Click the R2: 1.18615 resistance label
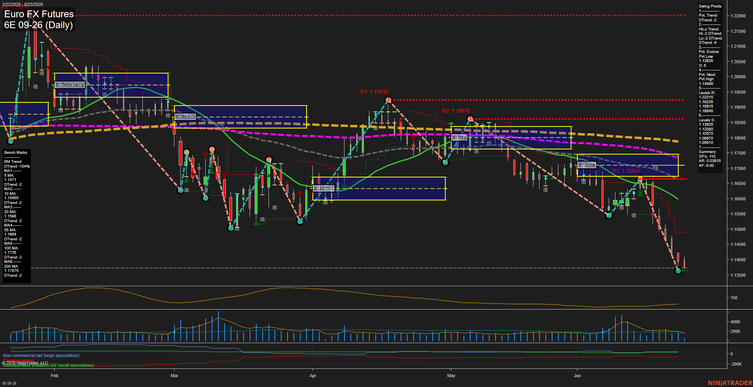The height and width of the screenshot is (387, 753). point(456,111)
